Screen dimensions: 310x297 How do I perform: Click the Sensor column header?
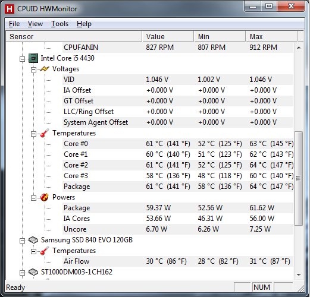(74, 36)
